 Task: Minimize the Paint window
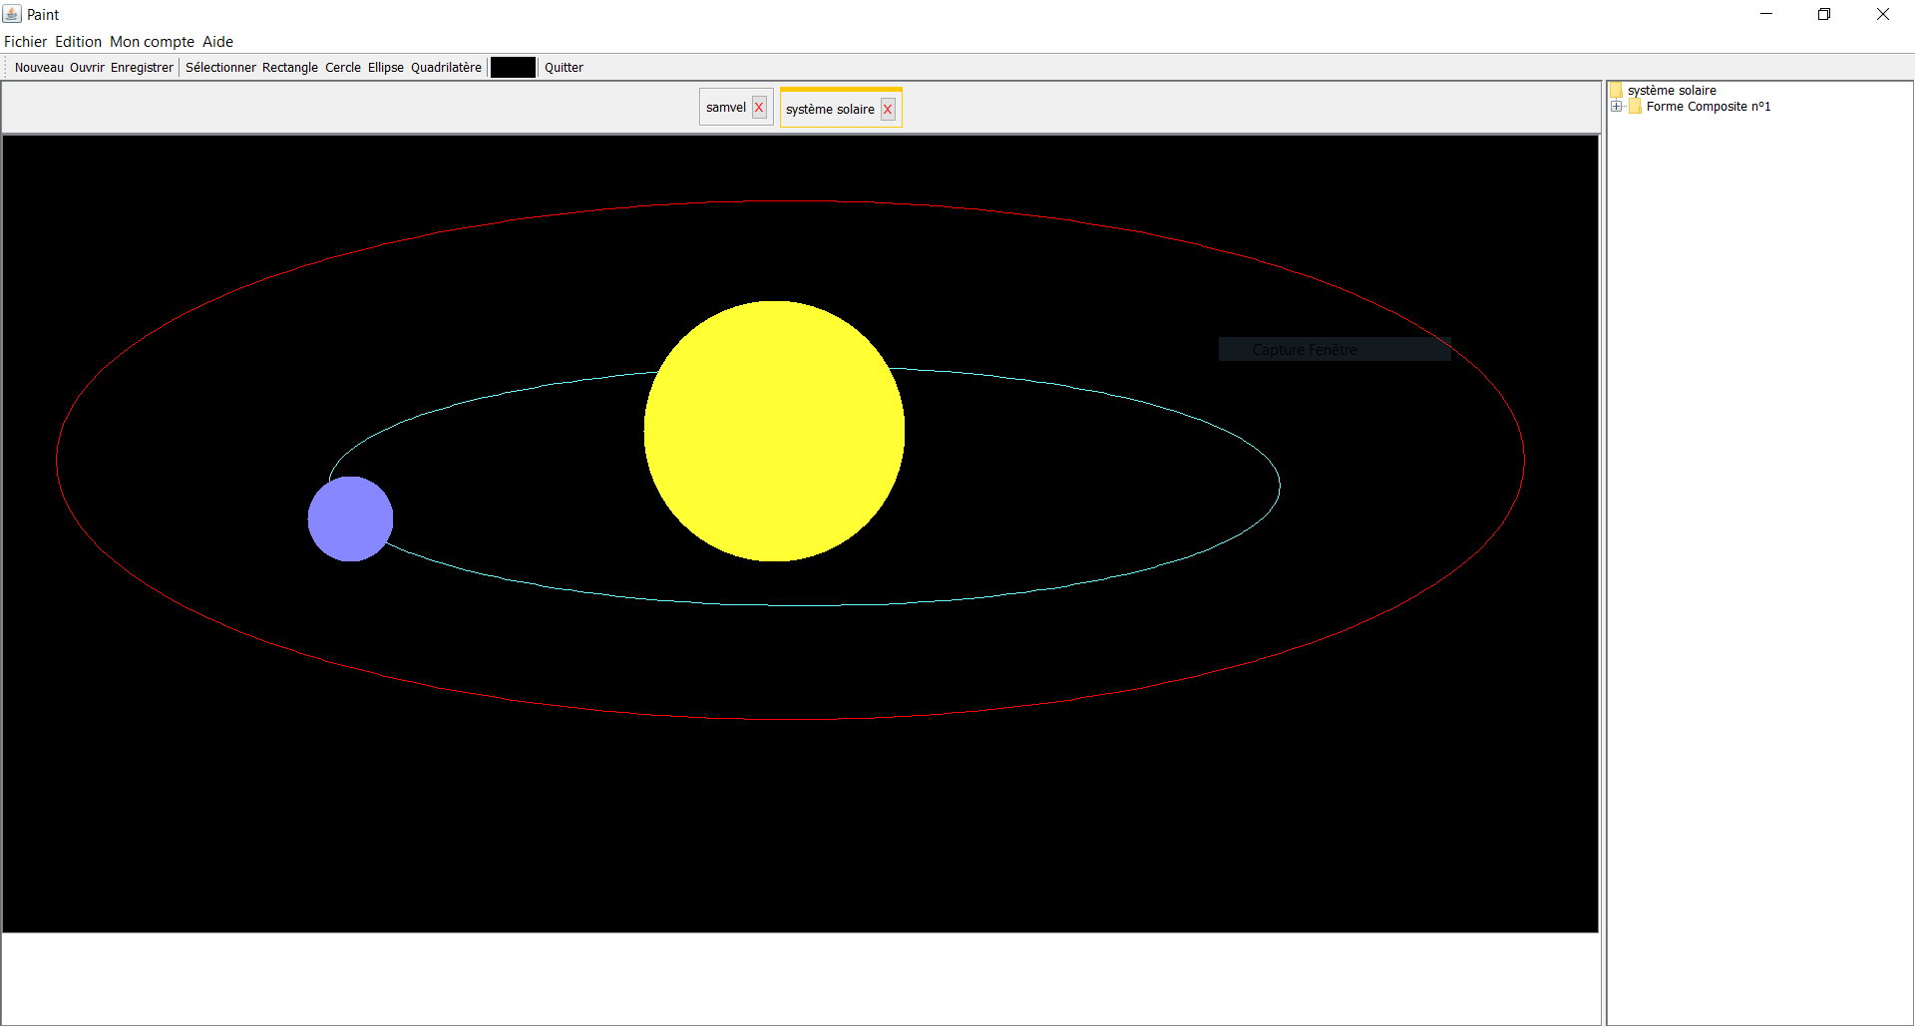pyautogui.click(x=1766, y=14)
